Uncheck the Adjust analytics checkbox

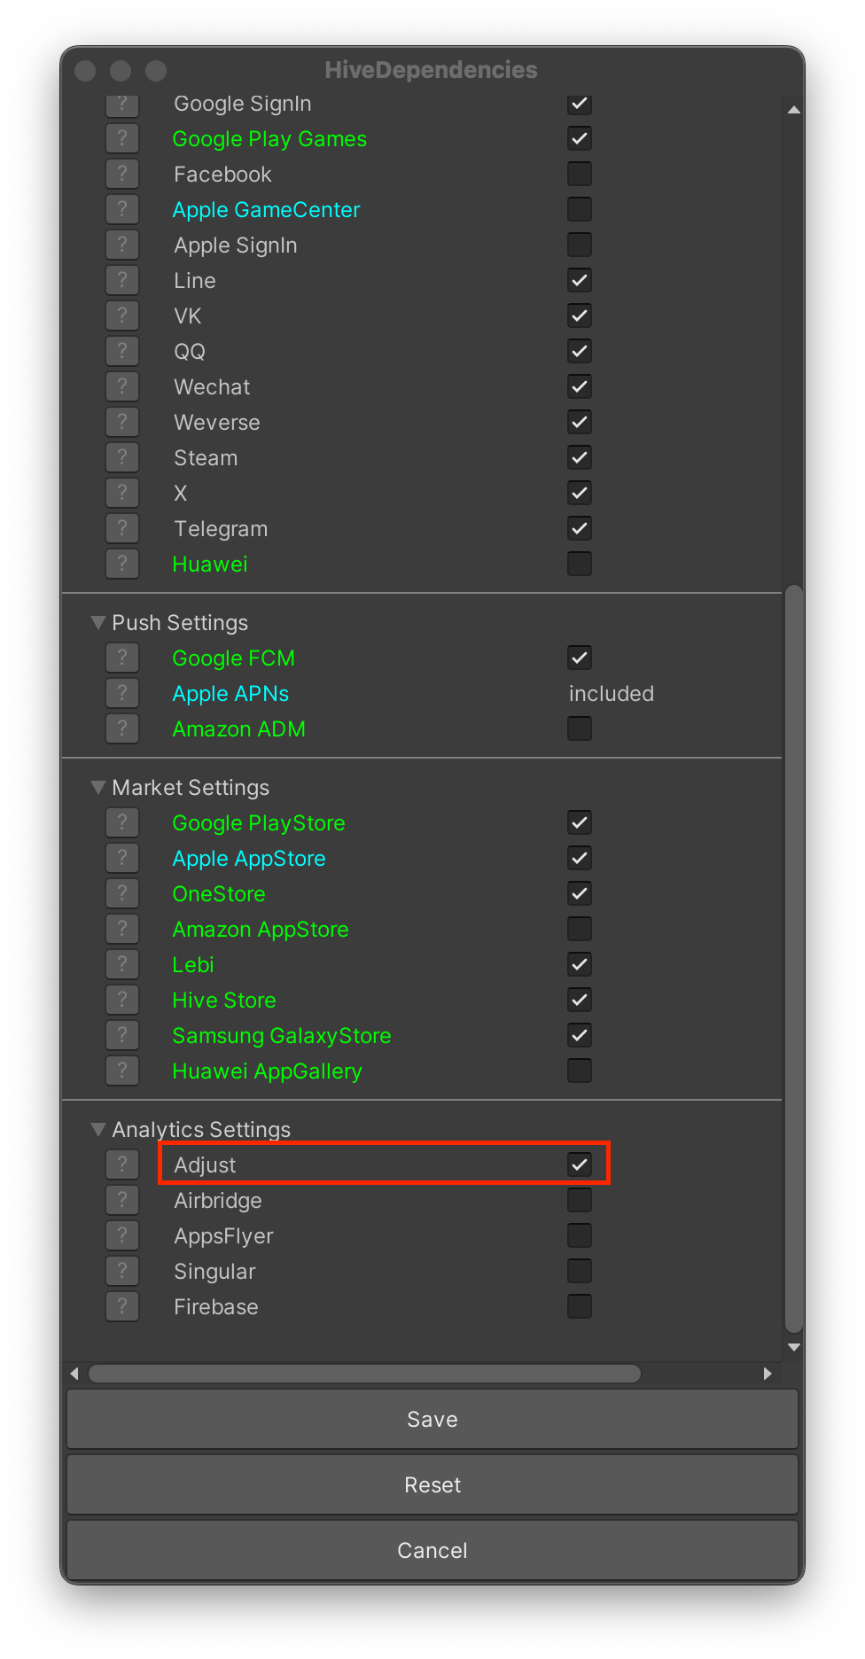[x=580, y=1164]
